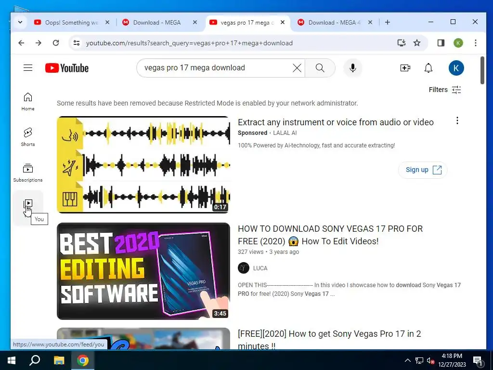This screenshot has width=493, height=370.
Task: Open Windows taskbar search
Action: pyautogui.click(x=35, y=360)
